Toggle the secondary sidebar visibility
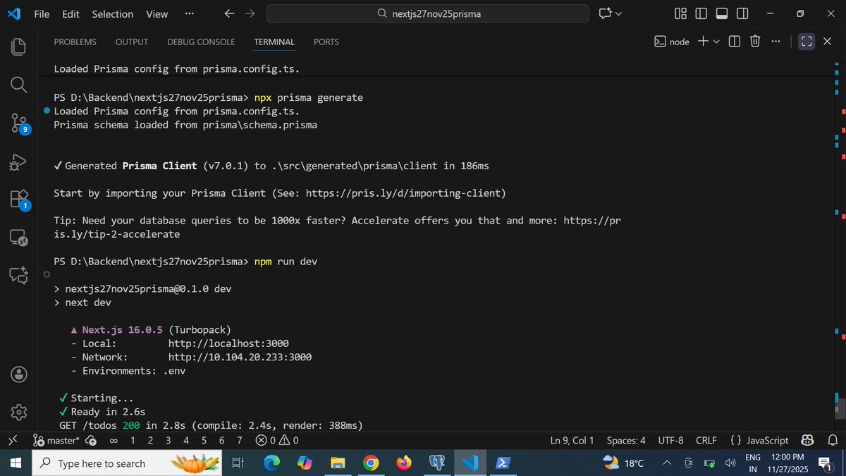Image resolution: width=846 pixels, height=476 pixels. pyautogui.click(x=742, y=13)
